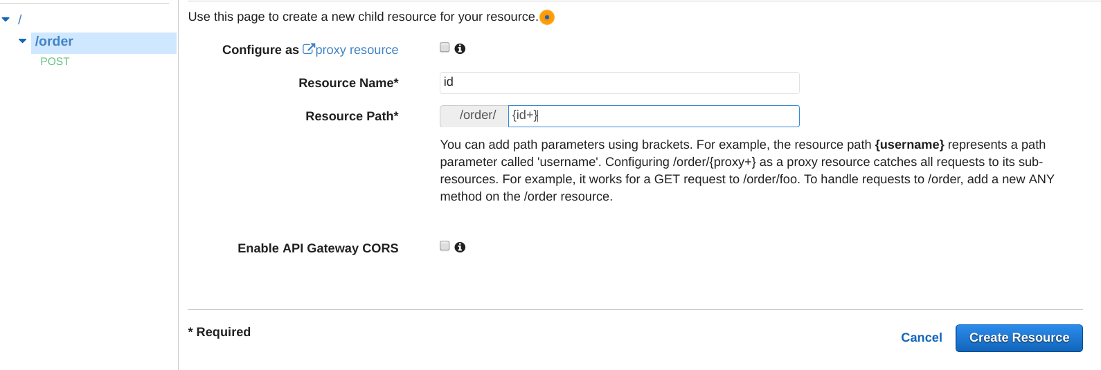Image resolution: width=1101 pixels, height=370 pixels.
Task: Select the root / resource in tree
Action: coord(20,19)
